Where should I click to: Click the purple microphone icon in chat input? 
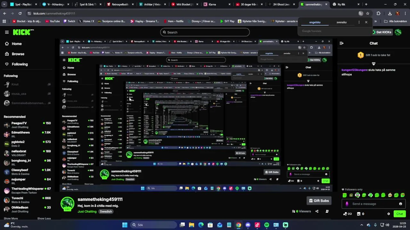[347, 204]
